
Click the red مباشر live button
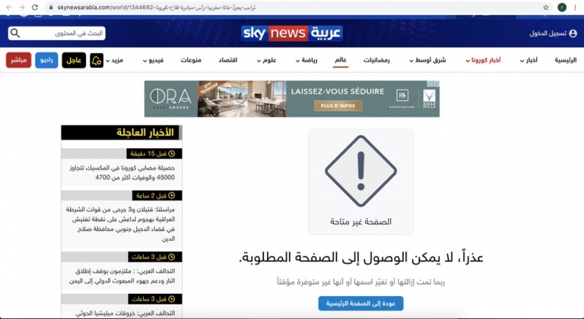18,60
